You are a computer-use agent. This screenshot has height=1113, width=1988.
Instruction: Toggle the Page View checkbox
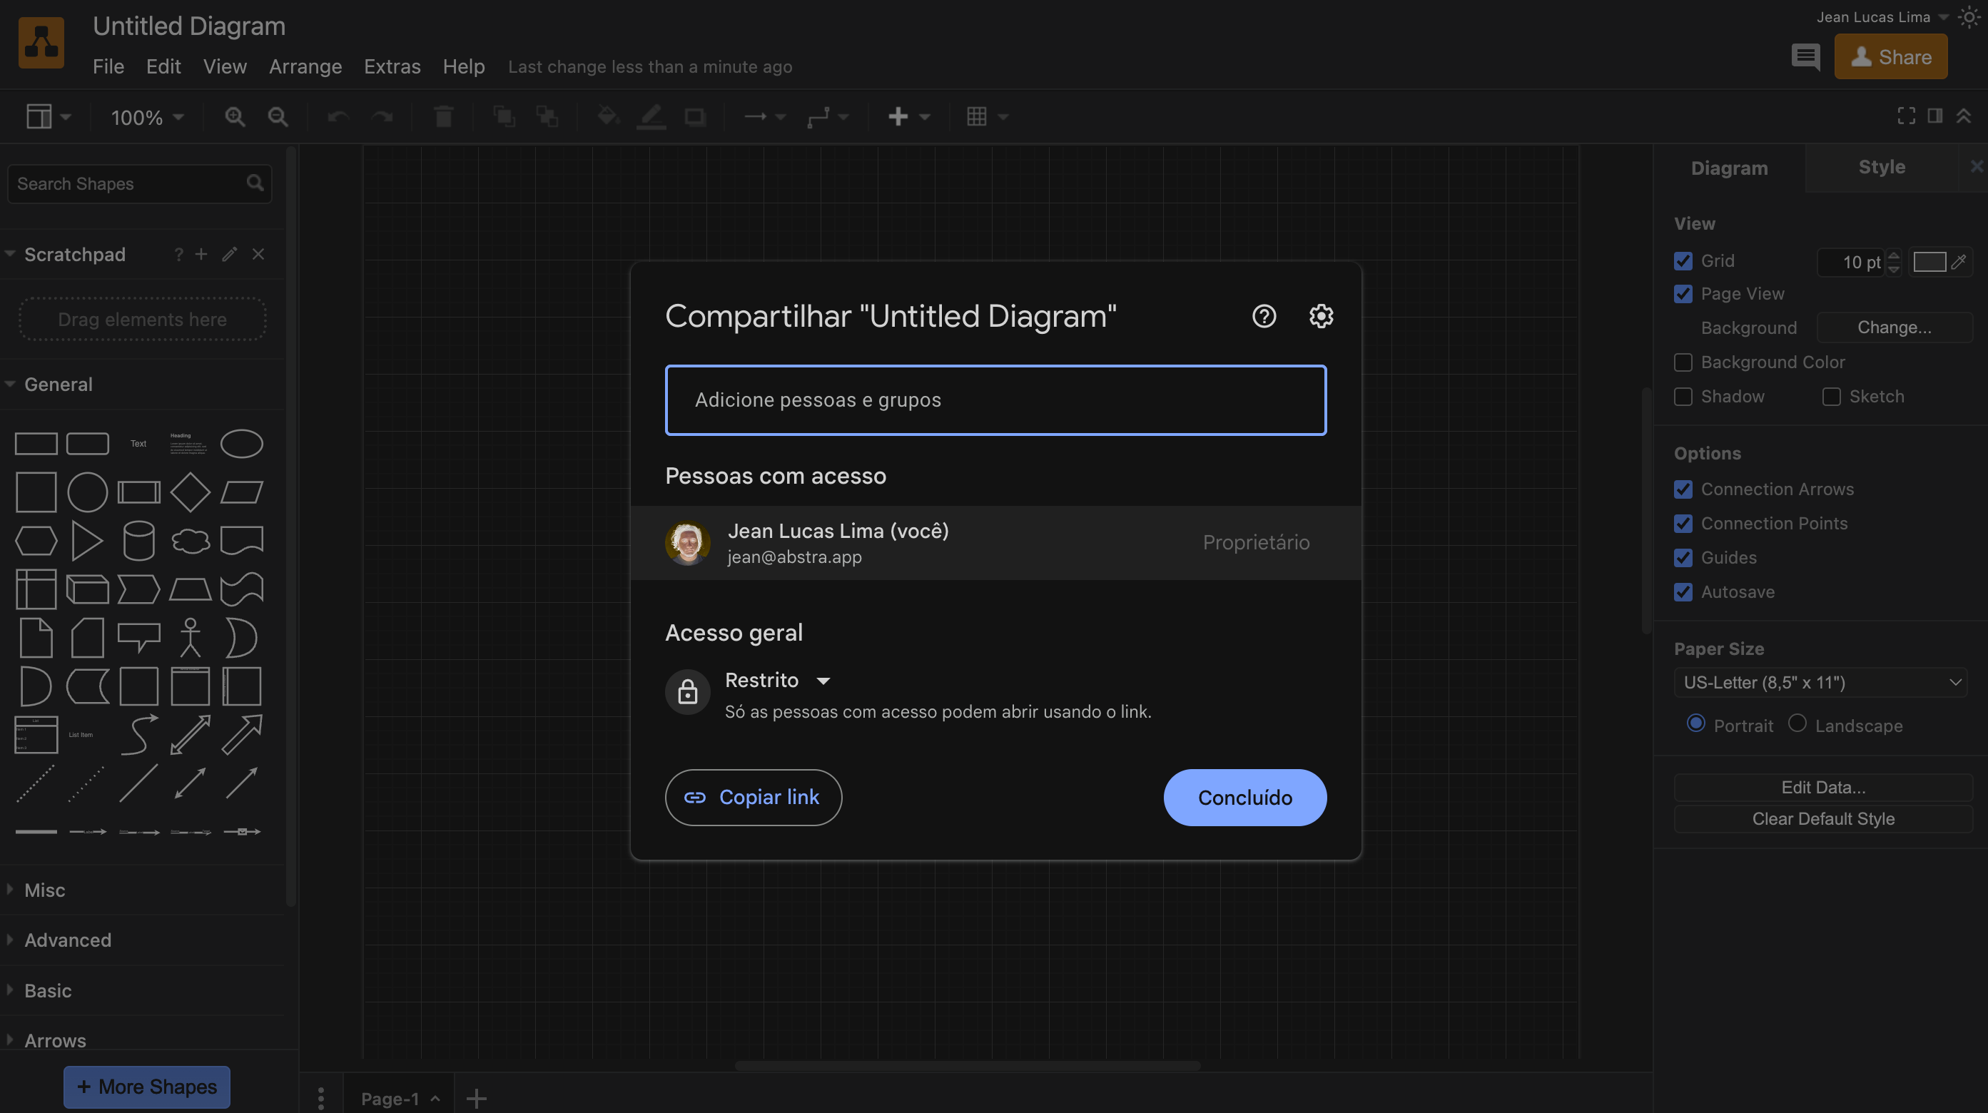click(1683, 294)
